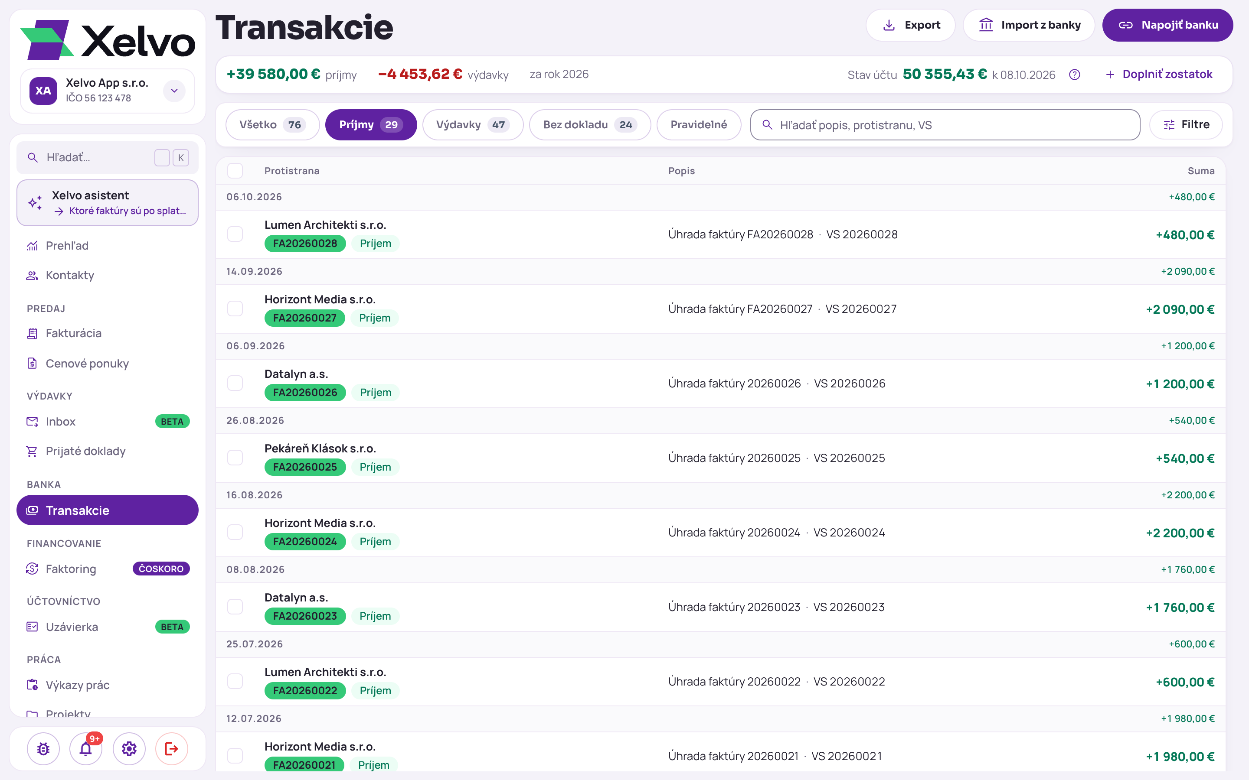Click the Horizont Media FA20260021 row checkbox

click(235, 756)
